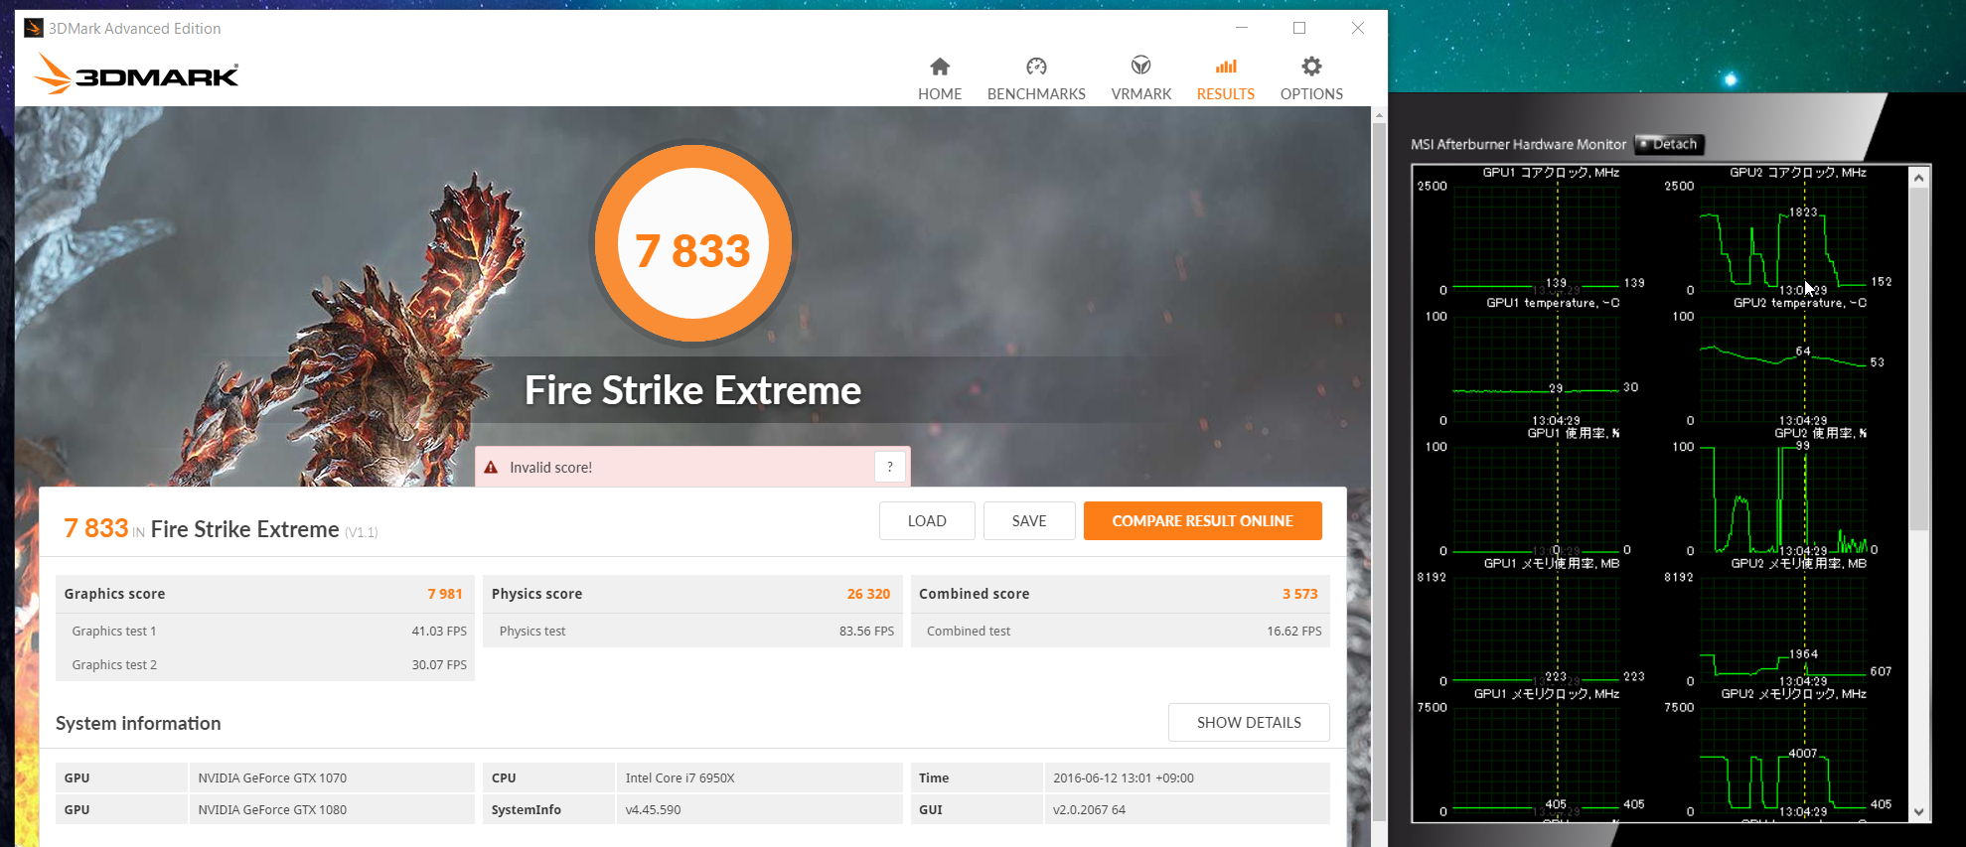
Task: Click the Physics score value 26 320
Action: click(868, 594)
